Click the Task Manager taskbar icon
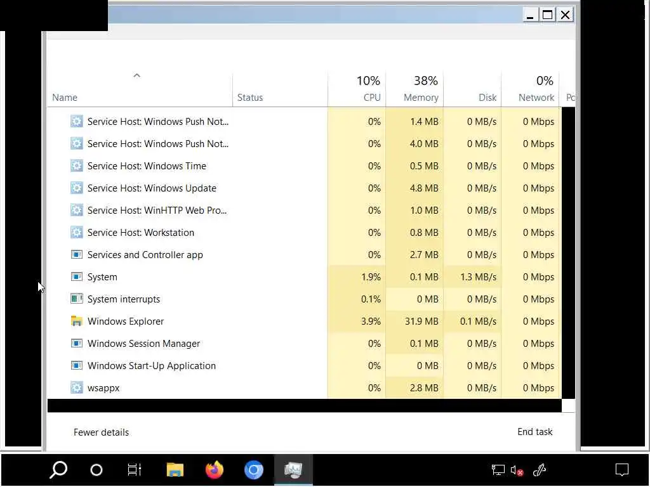The height and width of the screenshot is (487, 650). [x=293, y=470]
